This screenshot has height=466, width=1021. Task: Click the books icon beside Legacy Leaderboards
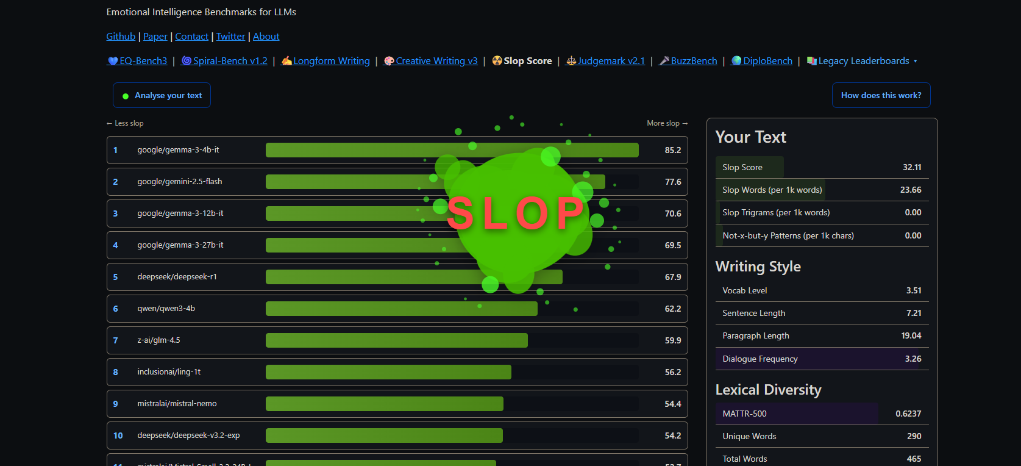(811, 61)
